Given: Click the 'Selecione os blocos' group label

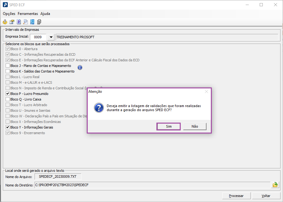Looking at the screenshot, I should 37,44.
